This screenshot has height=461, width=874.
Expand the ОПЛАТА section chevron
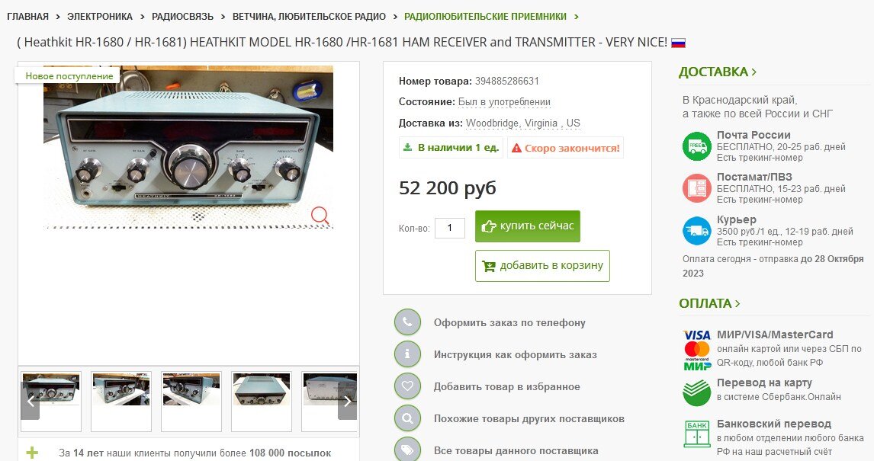737,303
